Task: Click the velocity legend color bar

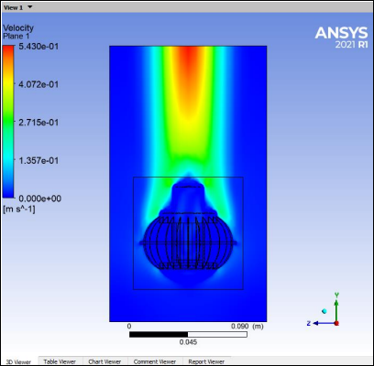Action: tap(8, 122)
